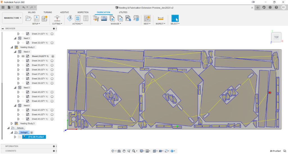Viewport: 288px width, 154px height.
Task: Click the Select arrow tool icon
Action: pyautogui.click(x=175, y=19)
